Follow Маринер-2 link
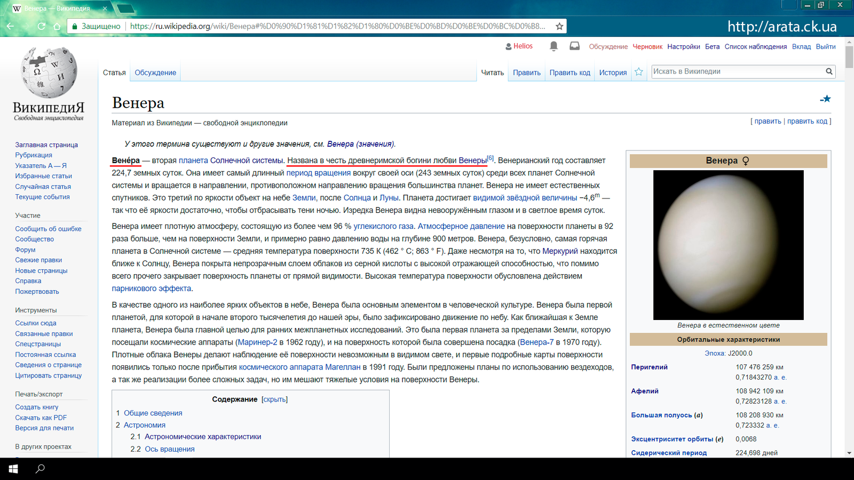The image size is (854, 480). 257,342
